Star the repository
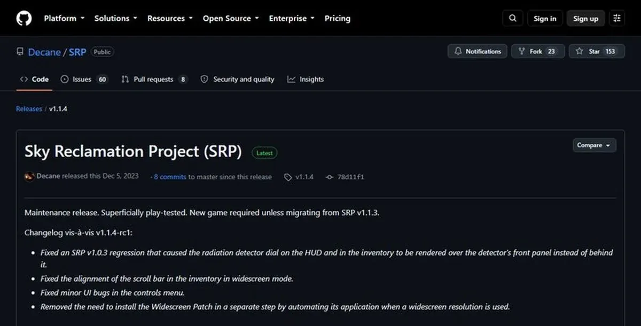The width and height of the screenshot is (641, 326). click(x=597, y=51)
